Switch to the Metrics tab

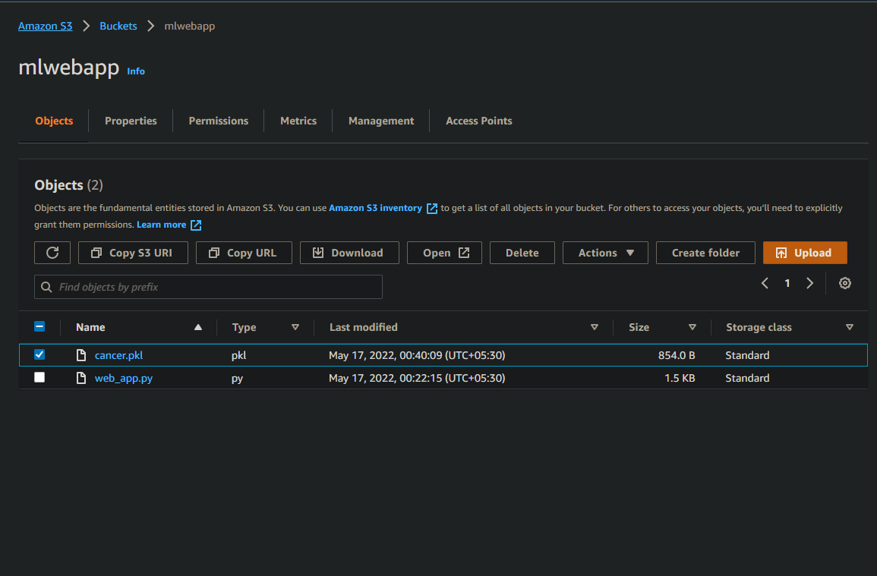[298, 121]
